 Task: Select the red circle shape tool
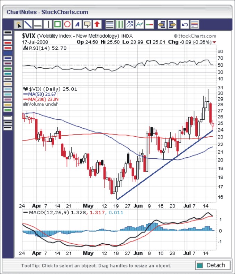pyautogui.click(x=67, y=25)
